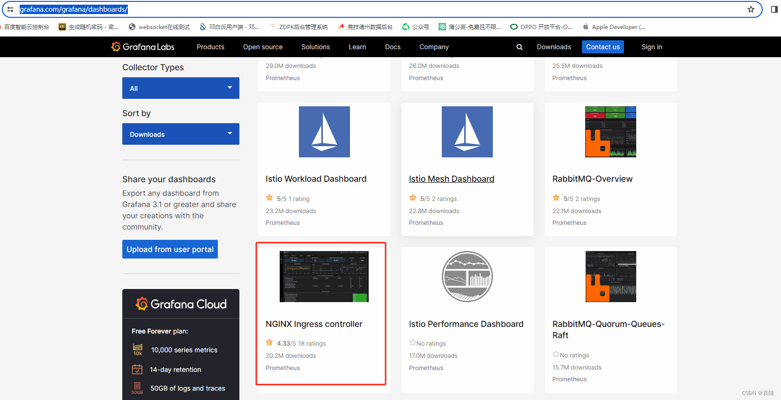Expand Sort by Downloads dropdown
Image resolution: width=781 pixels, height=400 pixels.
click(181, 134)
